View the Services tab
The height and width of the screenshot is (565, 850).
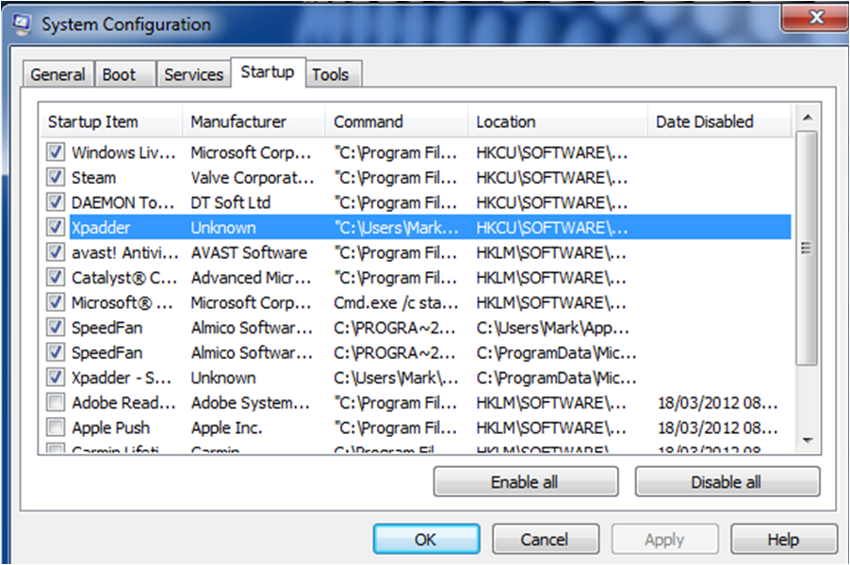coord(193,73)
